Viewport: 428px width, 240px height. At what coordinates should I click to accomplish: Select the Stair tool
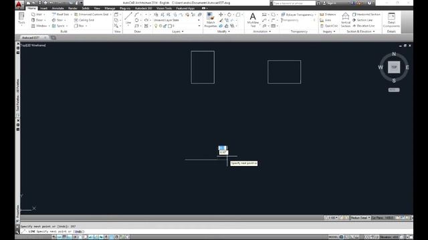(58, 20)
